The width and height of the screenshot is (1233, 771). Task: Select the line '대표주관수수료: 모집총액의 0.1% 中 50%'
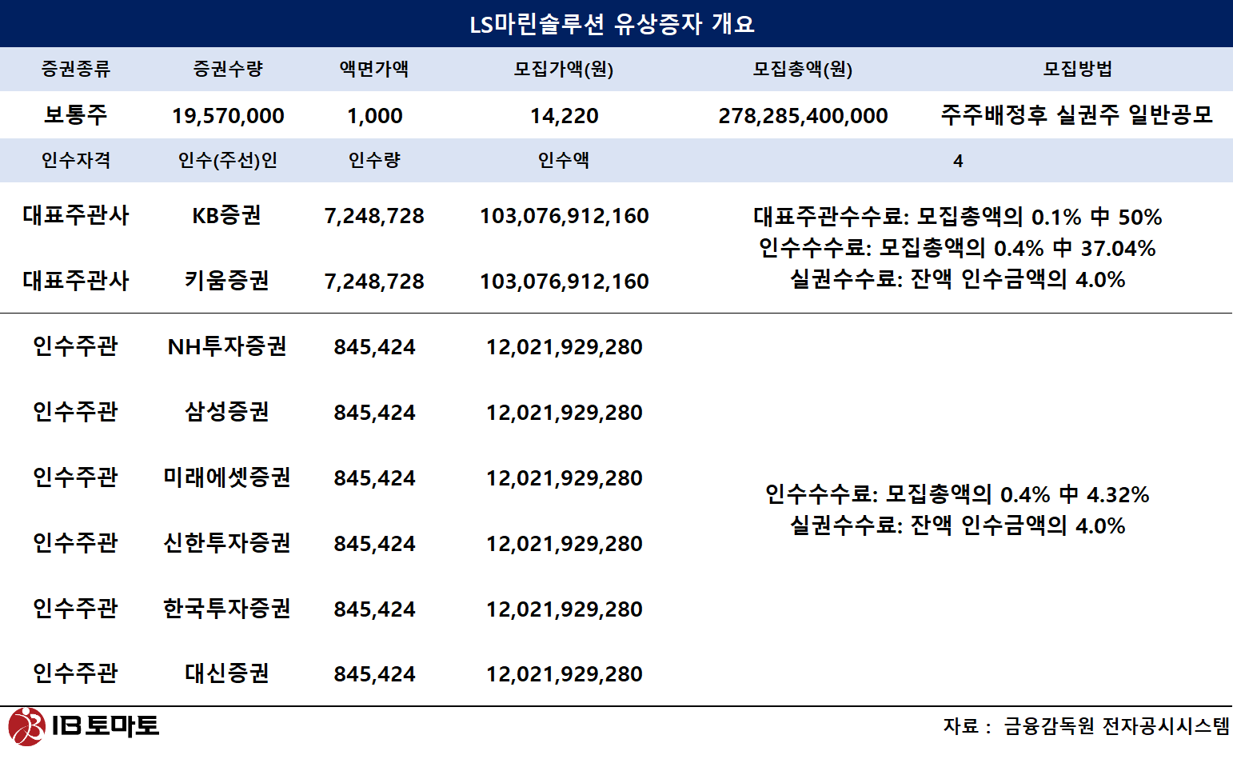coord(957,217)
